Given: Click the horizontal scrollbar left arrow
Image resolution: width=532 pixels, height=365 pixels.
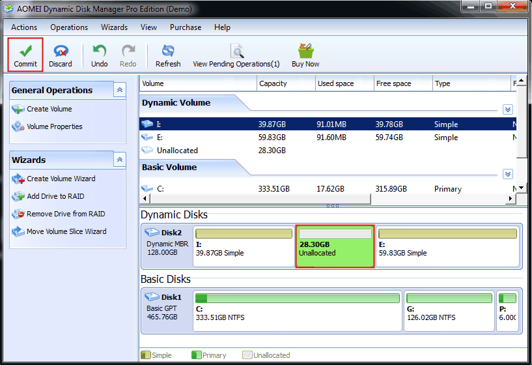Looking at the screenshot, I should [x=145, y=199].
